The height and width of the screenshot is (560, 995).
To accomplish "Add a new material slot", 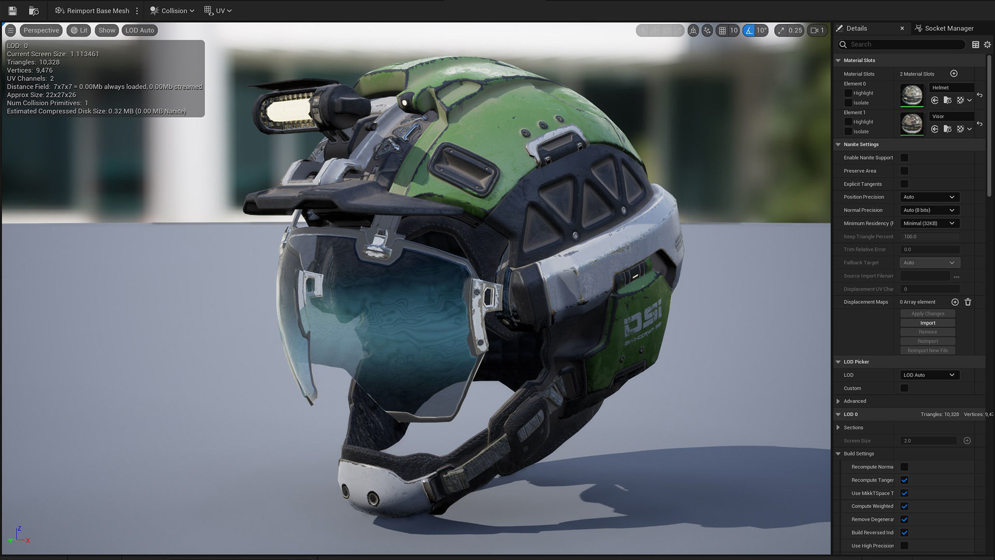I will [954, 74].
